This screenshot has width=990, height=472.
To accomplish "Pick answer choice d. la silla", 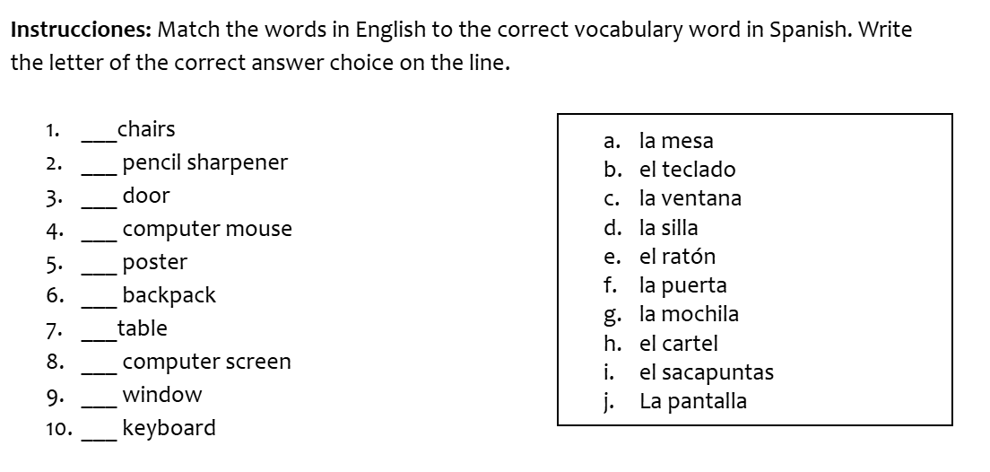I will (668, 228).
